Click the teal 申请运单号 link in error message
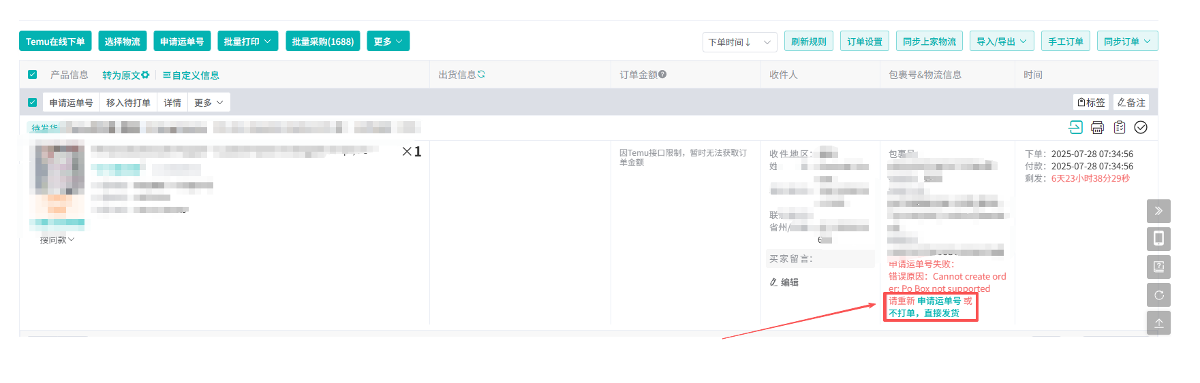Viewport: 1200px width, 383px height. click(939, 301)
